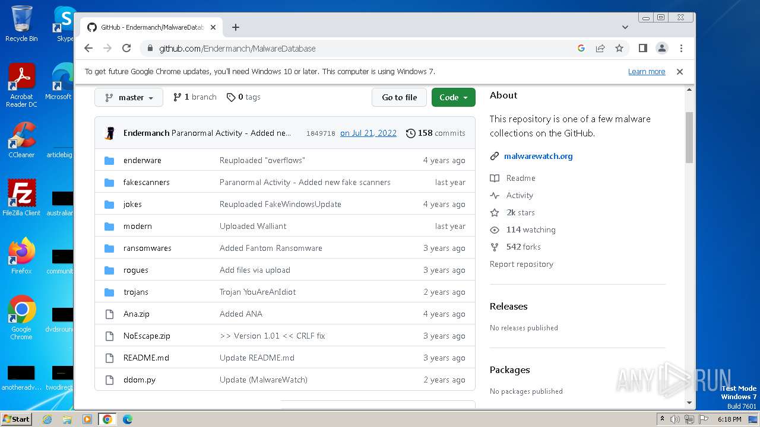Open the modern folder
The width and height of the screenshot is (760, 427).
[138, 226]
